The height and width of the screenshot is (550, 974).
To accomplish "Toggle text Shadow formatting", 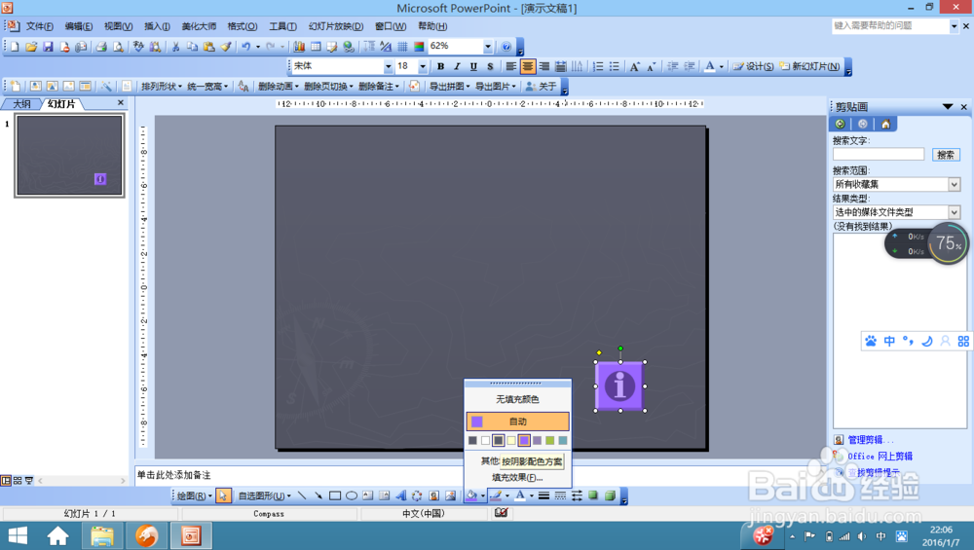I will point(490,66).
